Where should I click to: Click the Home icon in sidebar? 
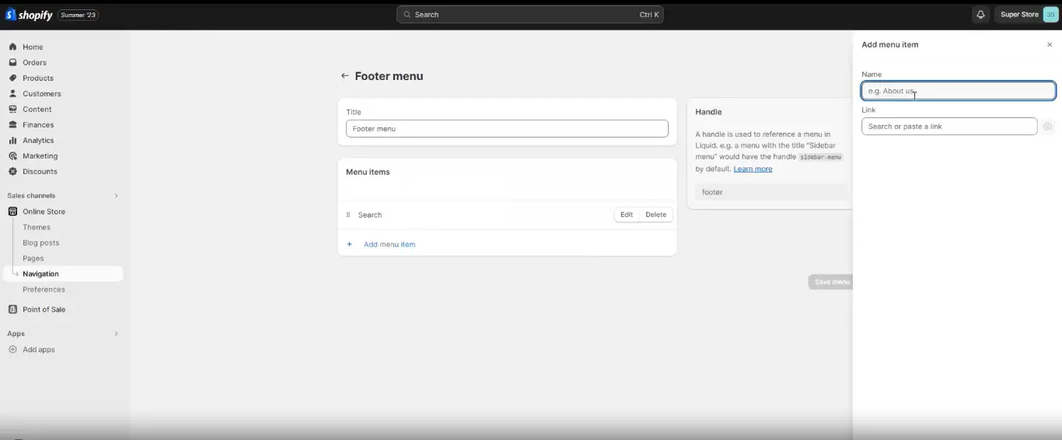[12, 47]
